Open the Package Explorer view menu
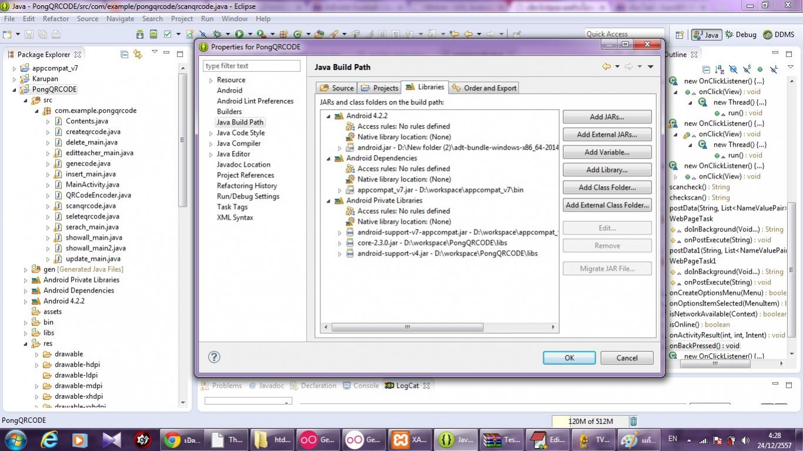The height and width of the screenshot is (451, 803). (x=155, y=52)
